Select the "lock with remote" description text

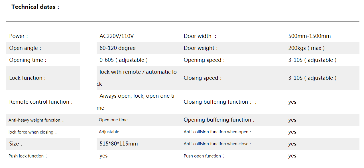click(x=138, y=72)
